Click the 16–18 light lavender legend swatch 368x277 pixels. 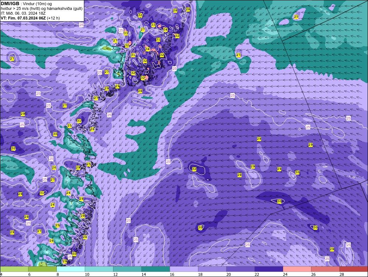(184, 269)
